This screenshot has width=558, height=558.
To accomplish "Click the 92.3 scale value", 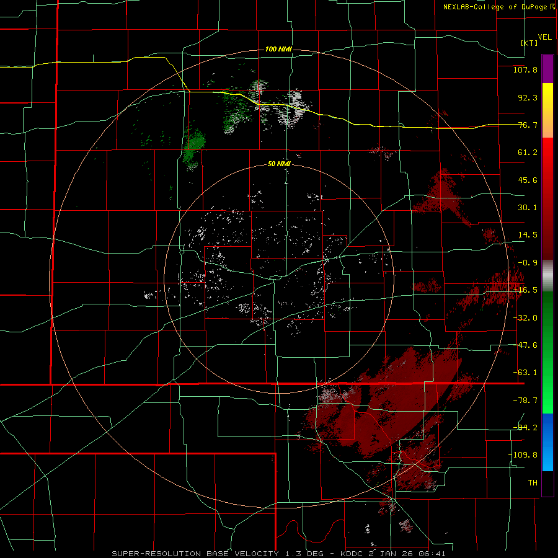I will point(528,97).
